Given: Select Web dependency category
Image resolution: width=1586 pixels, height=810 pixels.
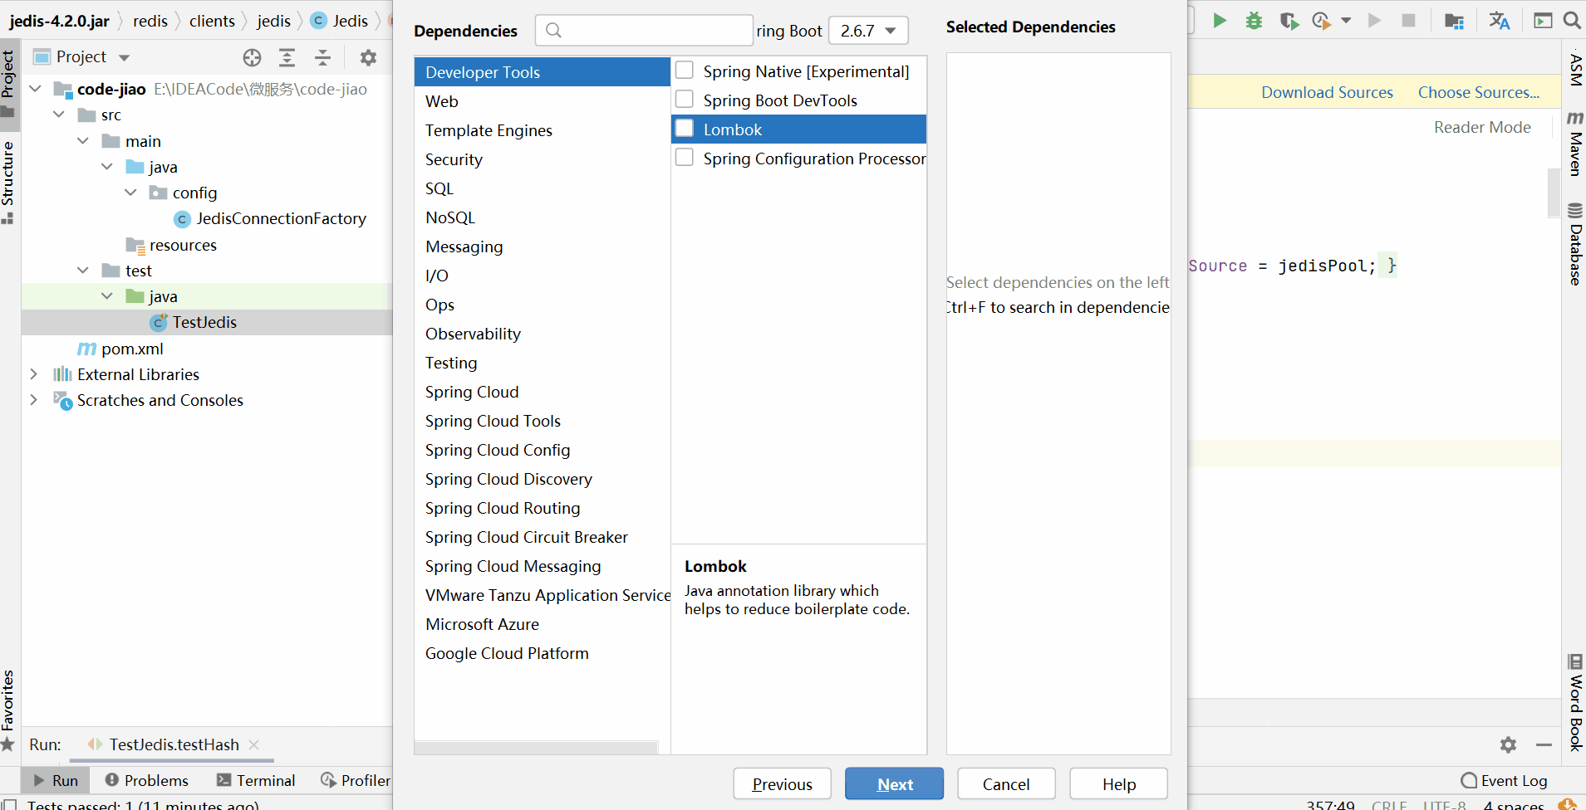Looking at the screenshot, I should (x=542, y=101).
